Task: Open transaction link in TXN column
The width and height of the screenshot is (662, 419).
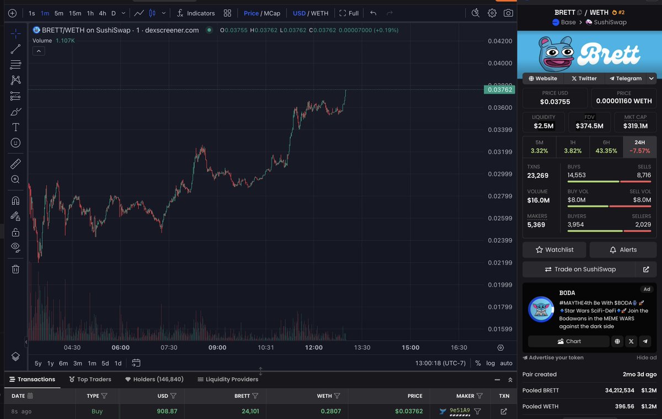Action: [503, 411]
